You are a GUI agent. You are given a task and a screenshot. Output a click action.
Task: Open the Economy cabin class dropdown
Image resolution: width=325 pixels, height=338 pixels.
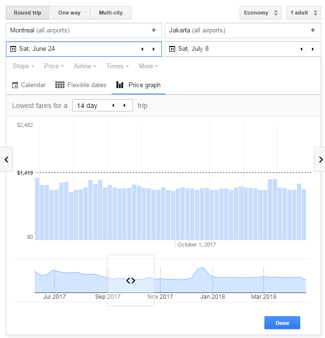click(260, 13)
